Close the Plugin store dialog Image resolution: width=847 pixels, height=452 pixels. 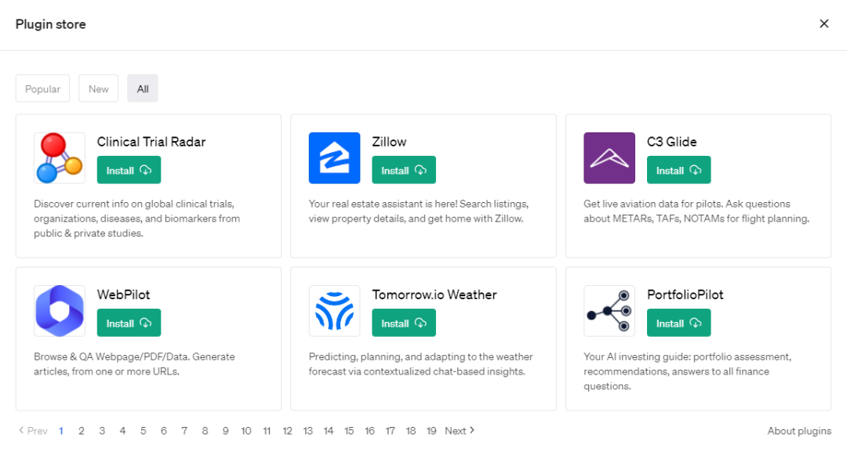[x=823, y=24]
